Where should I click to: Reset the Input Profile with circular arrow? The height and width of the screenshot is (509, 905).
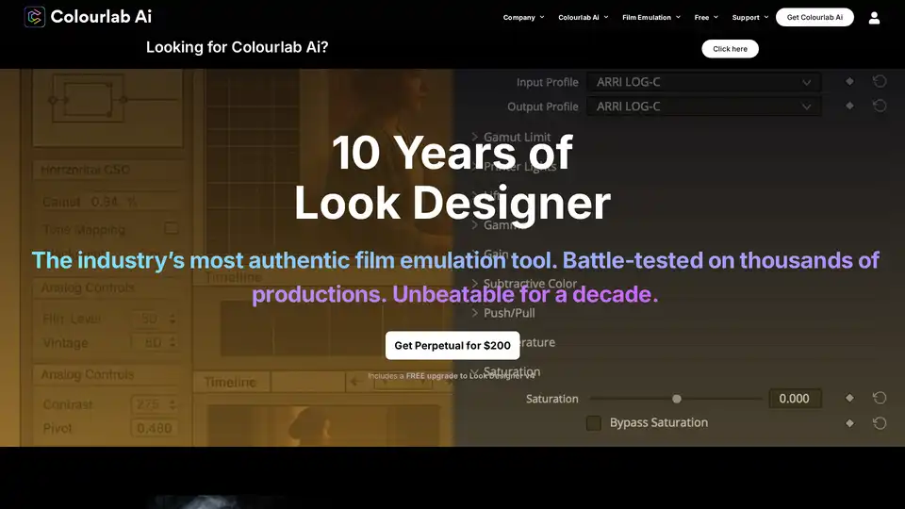879,82
